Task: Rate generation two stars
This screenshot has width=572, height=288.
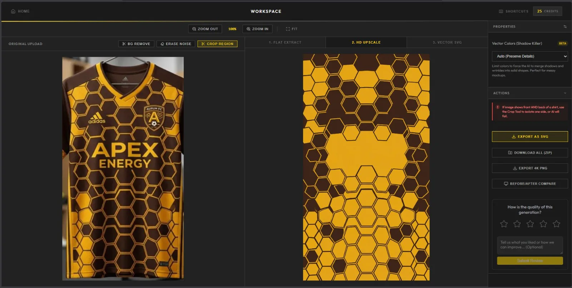Action: point(517,224)
